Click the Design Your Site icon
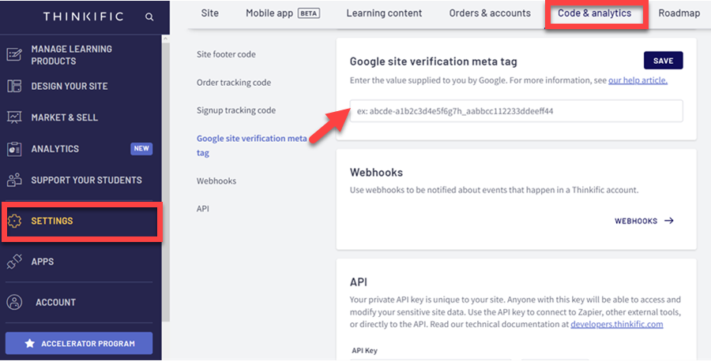 [13, 86]
